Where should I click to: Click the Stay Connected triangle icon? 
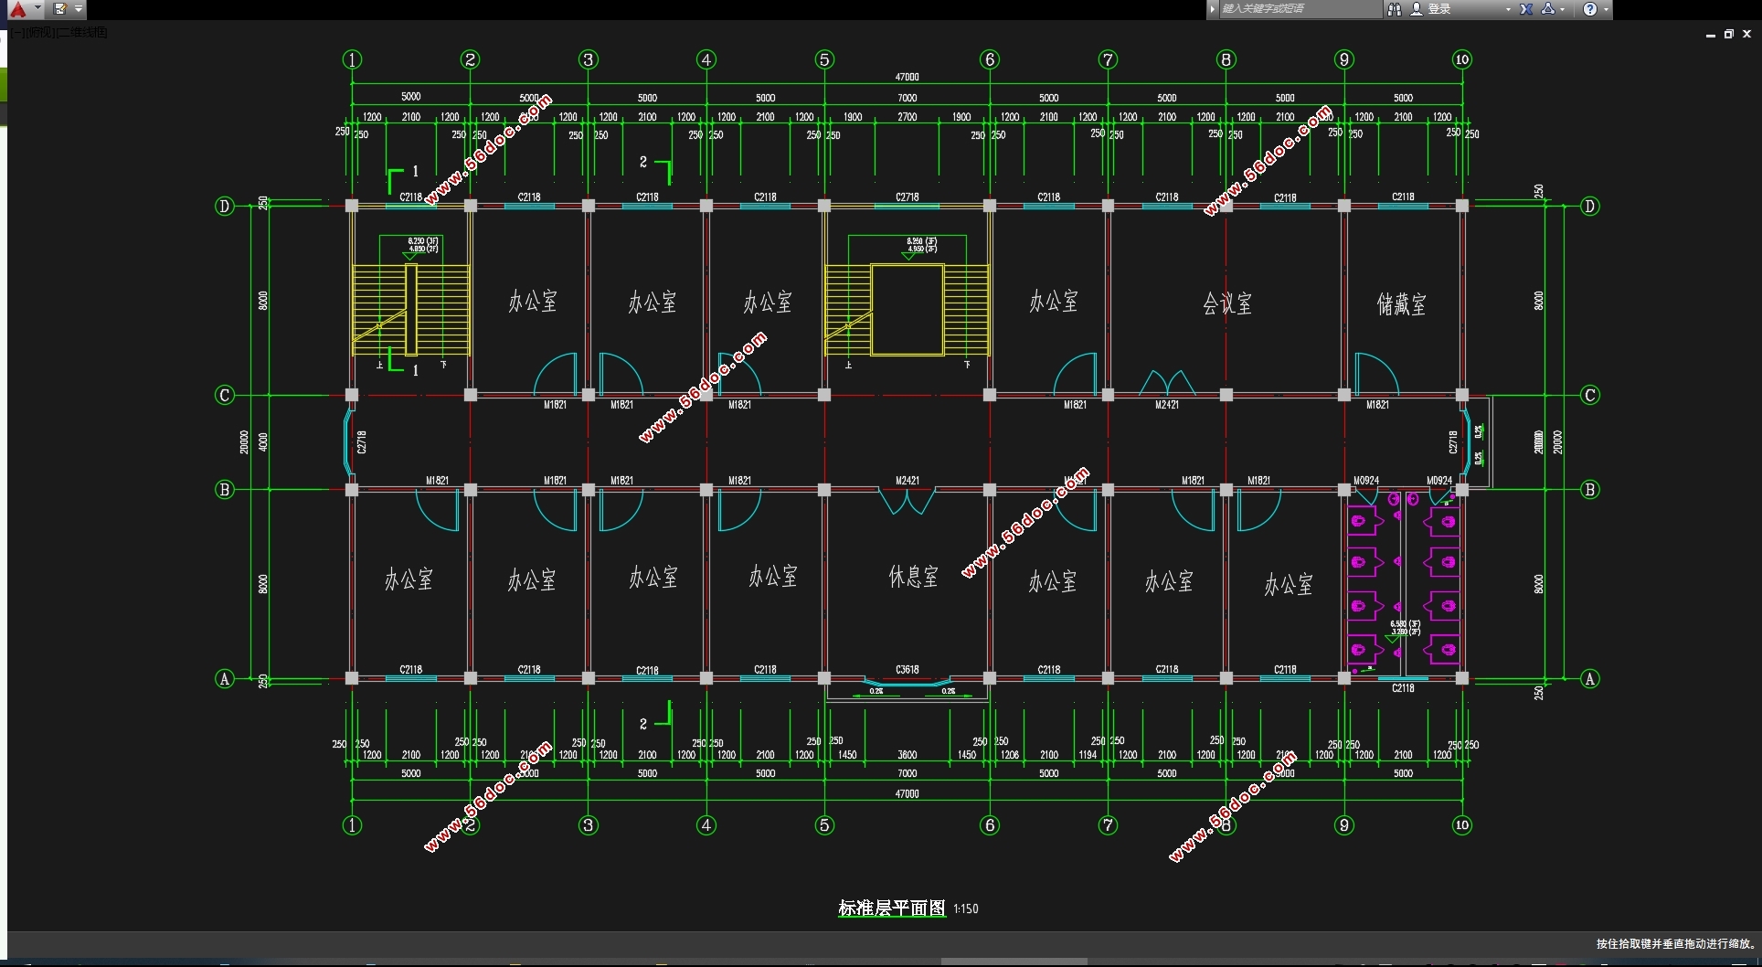coord(1548,9)
